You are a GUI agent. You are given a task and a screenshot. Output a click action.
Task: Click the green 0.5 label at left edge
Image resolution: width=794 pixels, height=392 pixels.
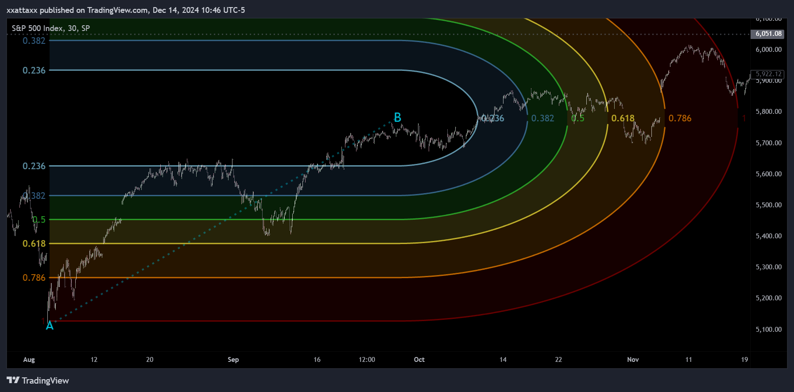39,220
